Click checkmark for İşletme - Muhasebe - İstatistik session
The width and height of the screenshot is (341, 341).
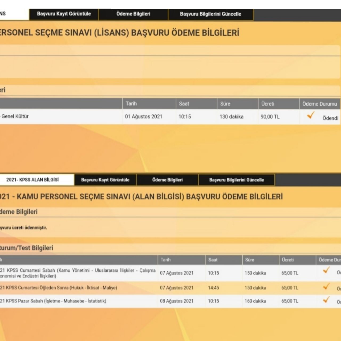coord(326,300)
